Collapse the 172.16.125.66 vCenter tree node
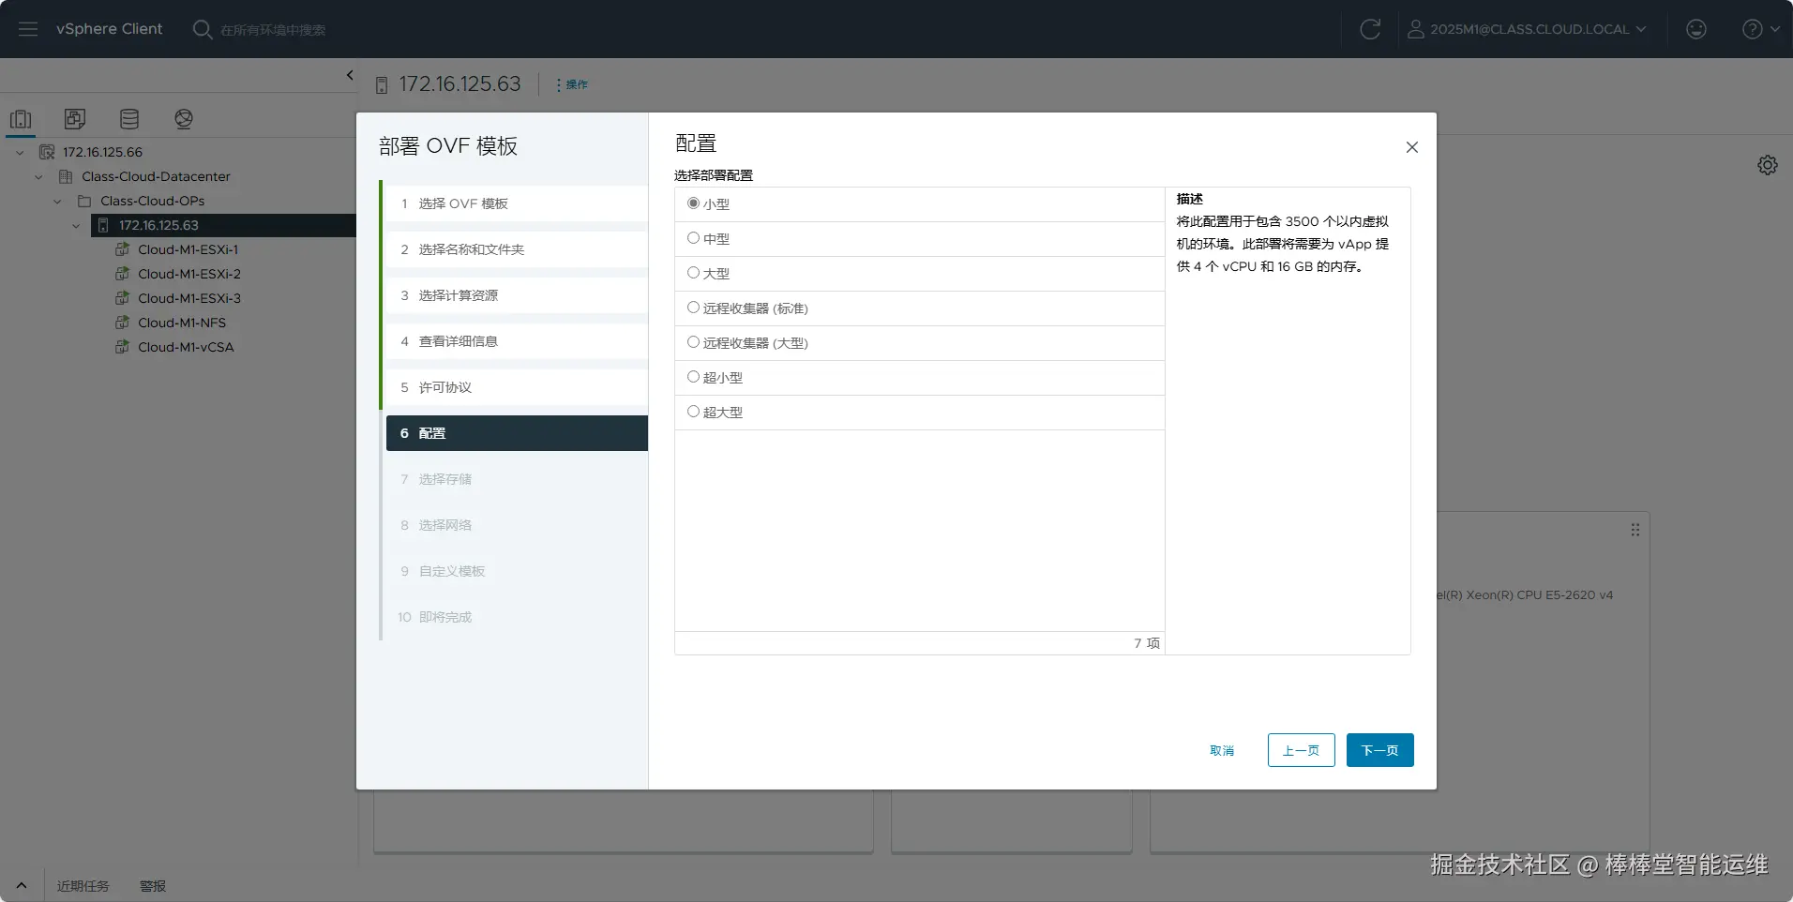Image resolution: width=1793 pixels, height=902 pixels. pos(20,152)
